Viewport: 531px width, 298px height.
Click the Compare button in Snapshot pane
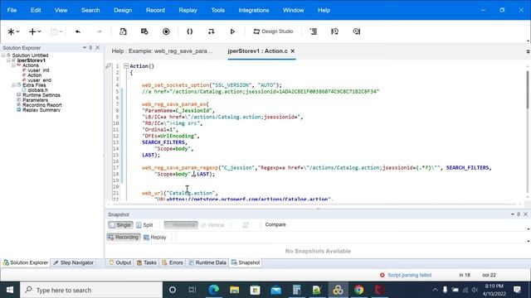coord(275,224)
